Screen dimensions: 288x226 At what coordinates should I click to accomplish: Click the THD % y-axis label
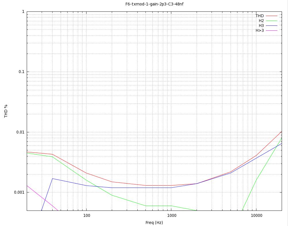tap(6, 111)
